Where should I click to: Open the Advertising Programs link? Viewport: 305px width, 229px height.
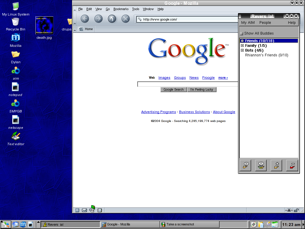click(158, 112)
